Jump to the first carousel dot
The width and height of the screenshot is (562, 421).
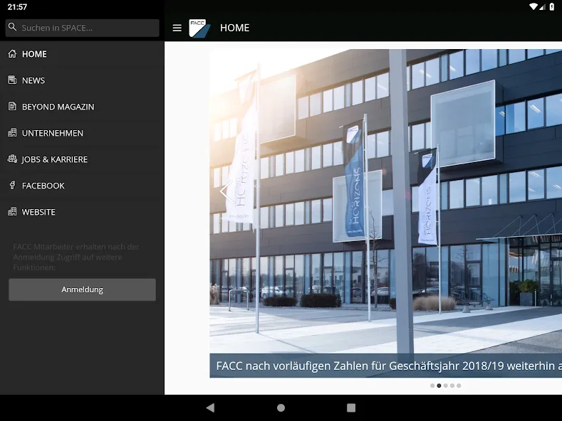(x=432, y=385)
